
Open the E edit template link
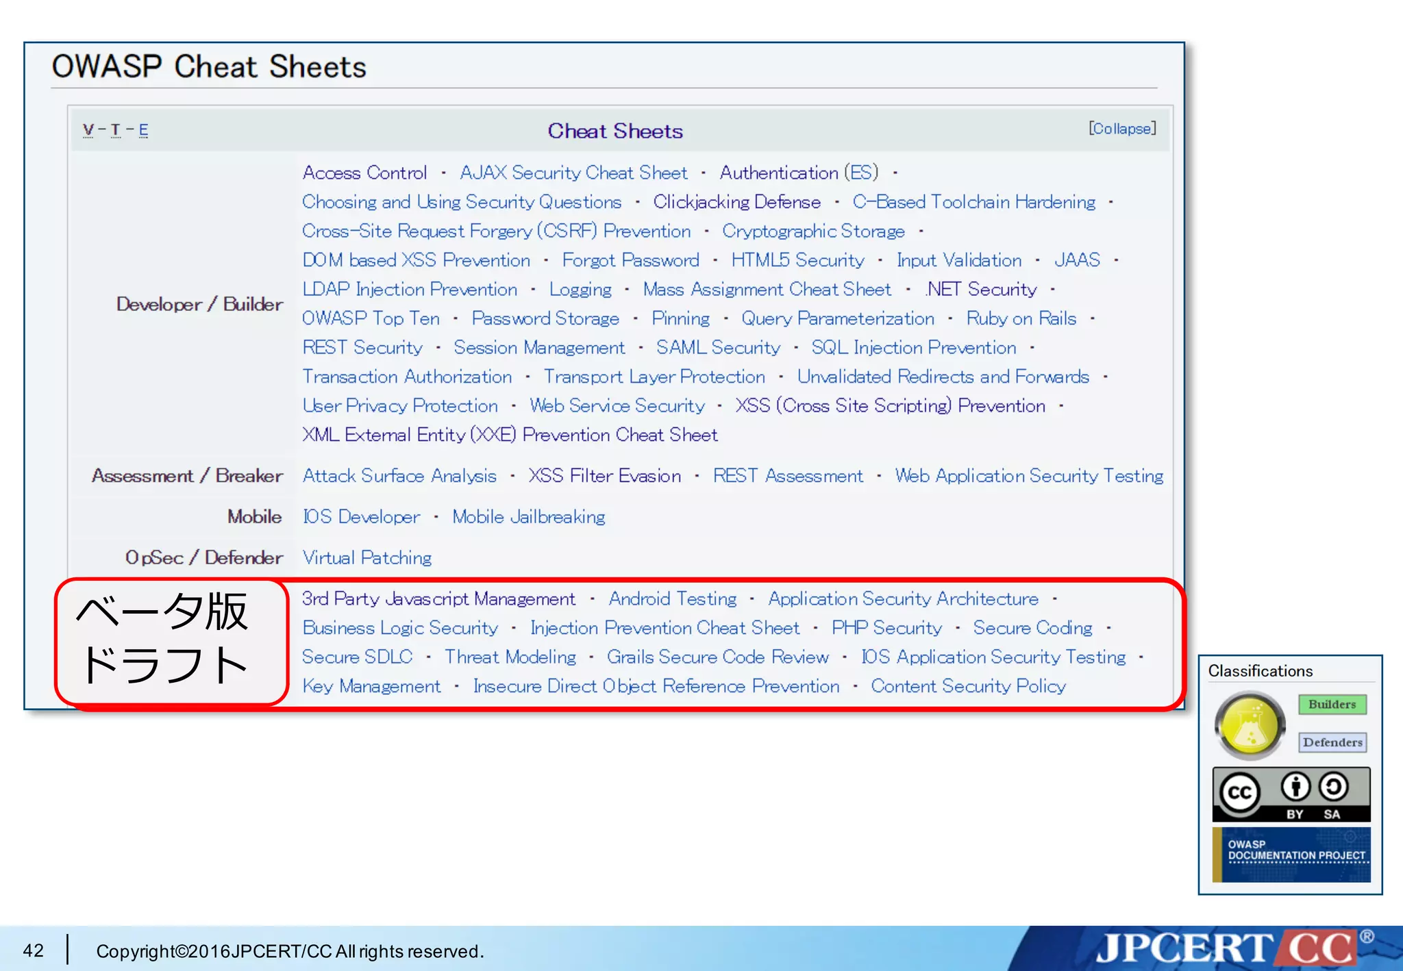coord(143,129)
